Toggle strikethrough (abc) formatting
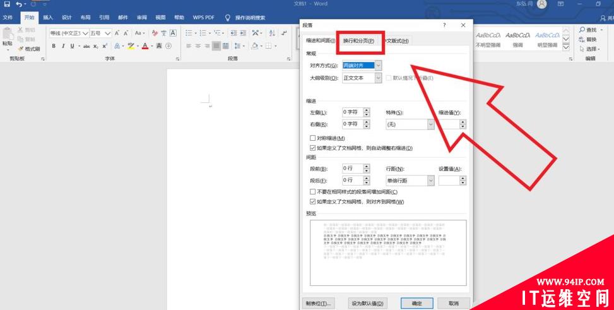 (x=86, y=46)
